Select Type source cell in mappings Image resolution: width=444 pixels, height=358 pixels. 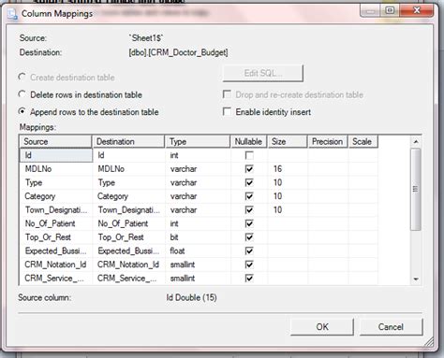coord(56,182)
